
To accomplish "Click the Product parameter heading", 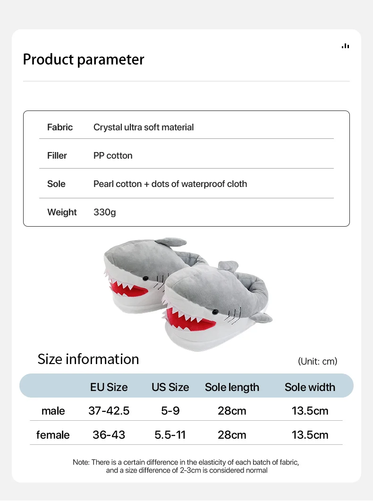I will click(84, 59).
